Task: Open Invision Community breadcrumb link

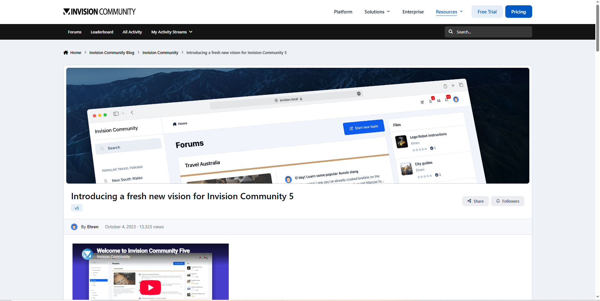Action: [x=160, y=52]
